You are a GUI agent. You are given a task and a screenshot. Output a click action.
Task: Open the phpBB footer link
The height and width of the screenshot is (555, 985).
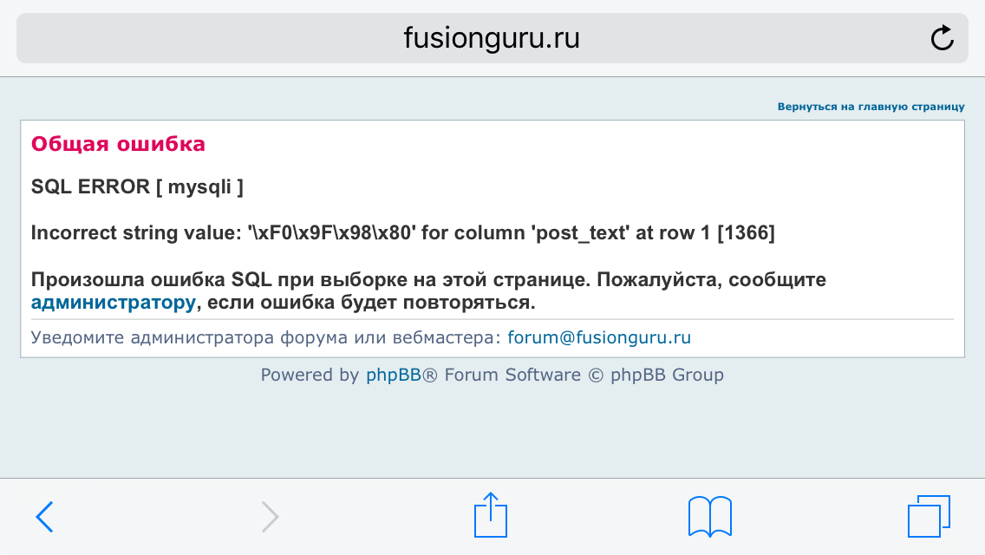tap(394, 375)
